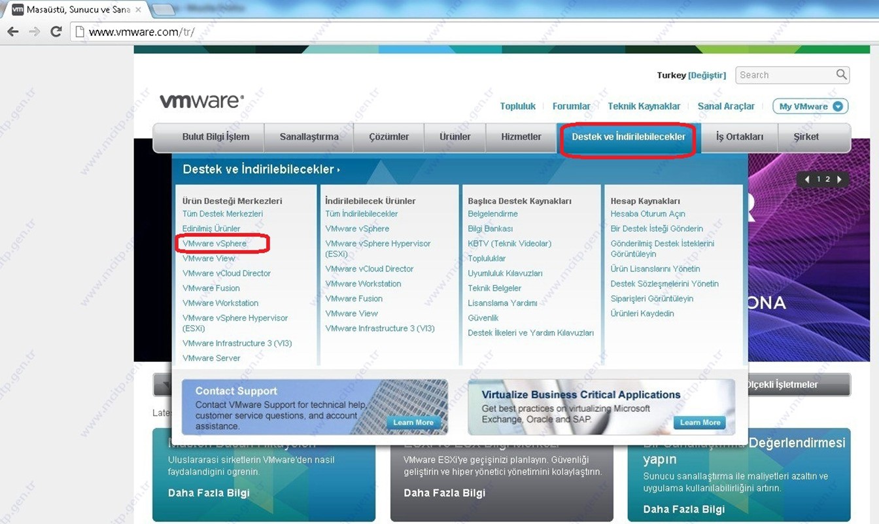879x524 pixels.
Task: Open a new browser tab
Action: (164, 10)
